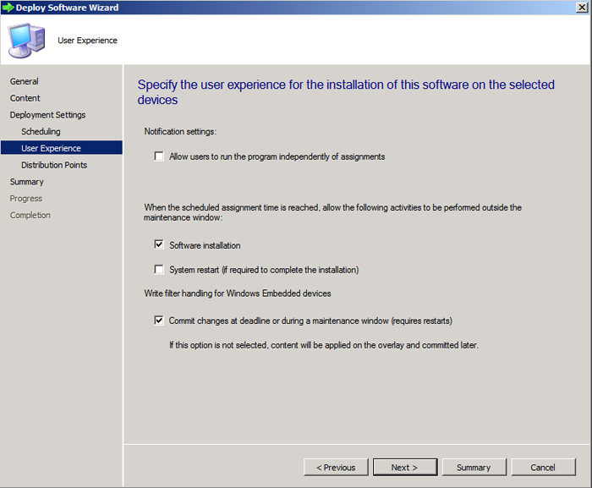Go to the Content step

(25, 98)
